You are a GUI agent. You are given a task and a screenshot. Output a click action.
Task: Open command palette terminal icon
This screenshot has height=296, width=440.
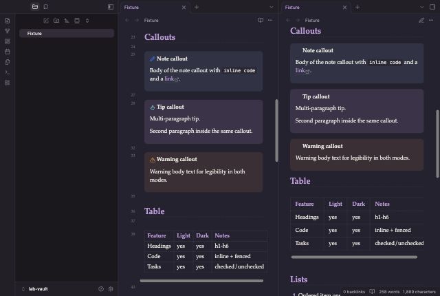8,72
